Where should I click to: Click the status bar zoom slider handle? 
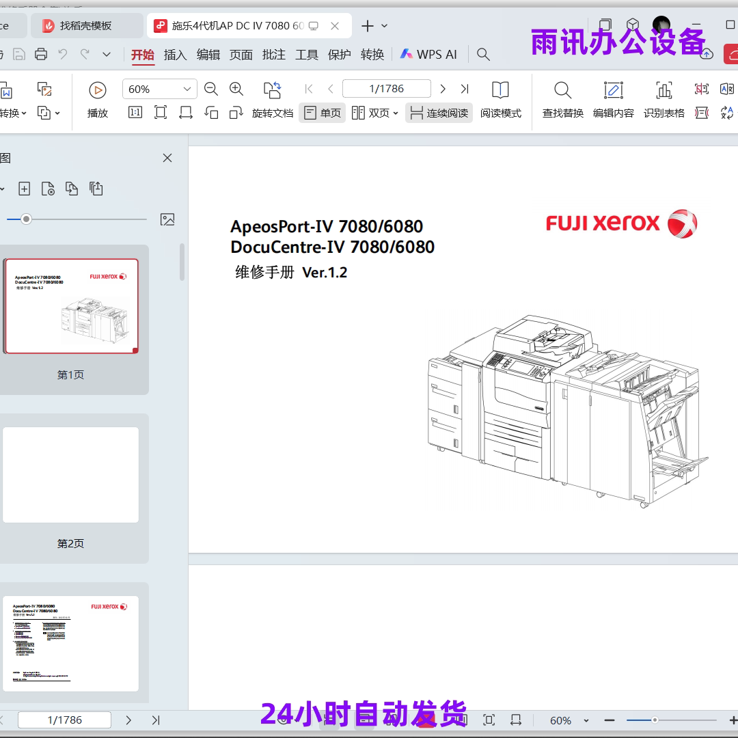pos(654,720)
